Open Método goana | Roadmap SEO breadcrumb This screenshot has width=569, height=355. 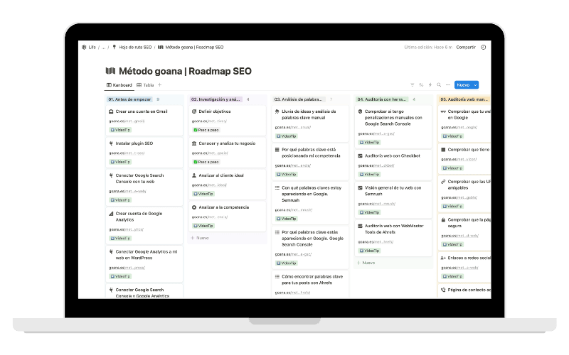[194, 47]
